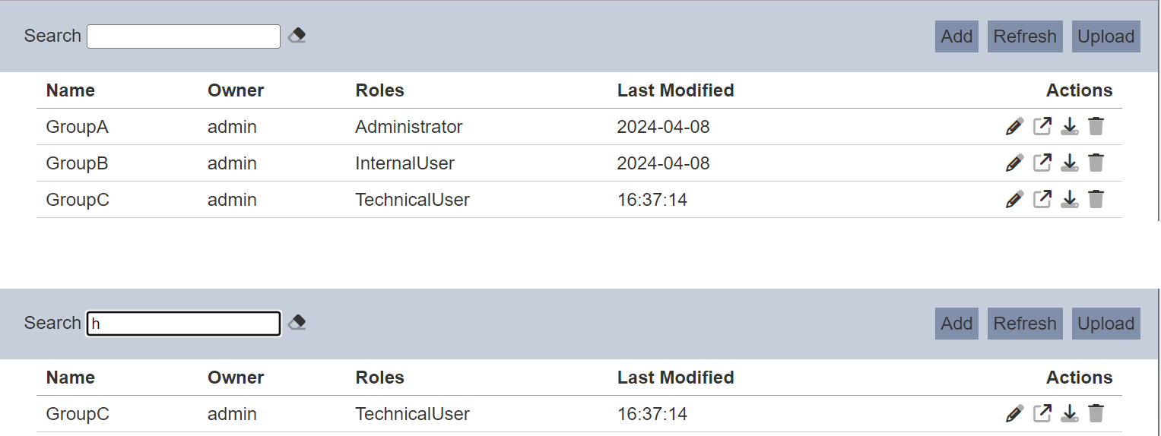The width and height of the screenshot is (1161, 436).
Task: Delete GroupA using the trash icon
Action: pyautogui.click(x=1096, y=126)
